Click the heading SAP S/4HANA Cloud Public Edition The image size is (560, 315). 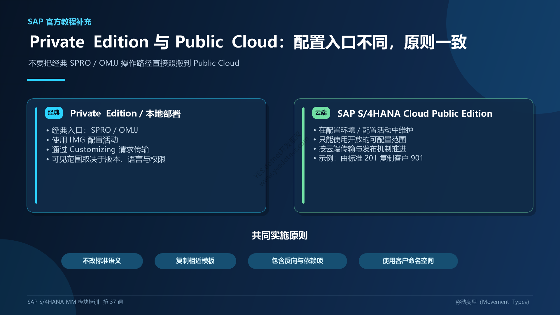coord(415,113)
